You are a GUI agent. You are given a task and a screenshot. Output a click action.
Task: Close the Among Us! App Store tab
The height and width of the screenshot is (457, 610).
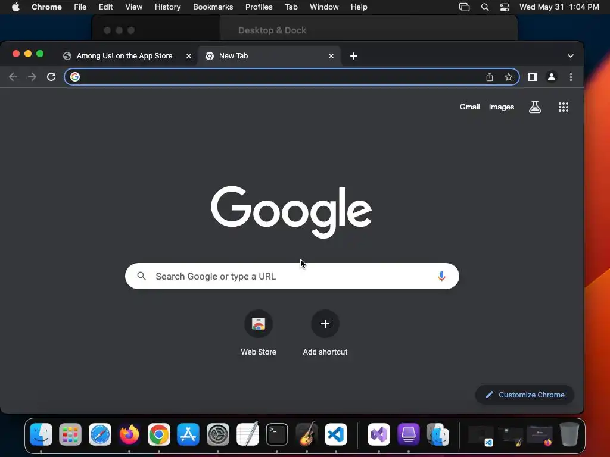coord(189,56)
